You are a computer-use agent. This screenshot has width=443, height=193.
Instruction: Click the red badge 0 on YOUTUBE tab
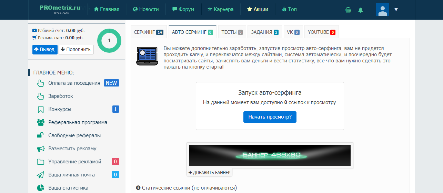[333, 32]
